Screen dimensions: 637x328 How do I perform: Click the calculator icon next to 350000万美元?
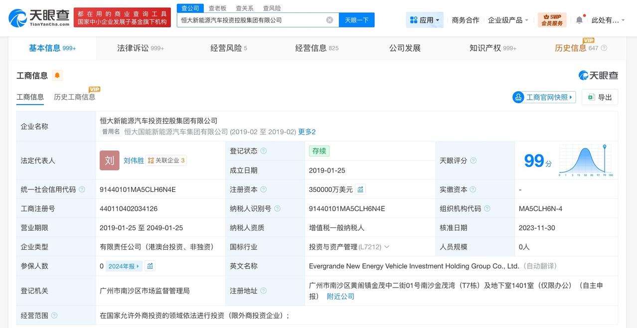360,189
